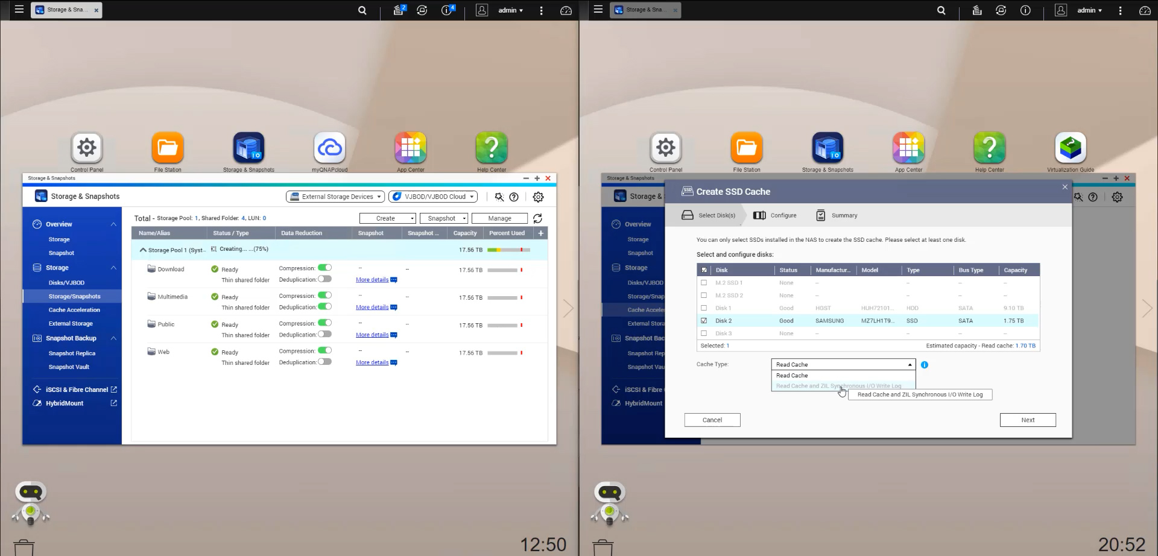Click the refresh icon beside Manage
This screenshot has width=1158, height=556.
pyautogui.click(x=537, y=218)
